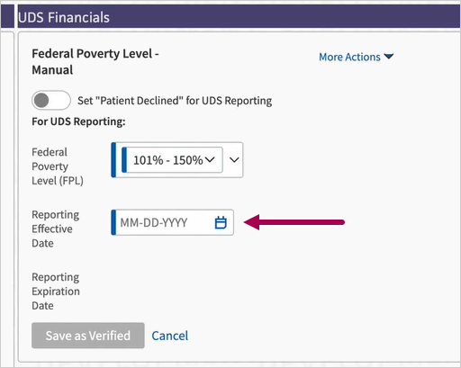The height and width of the screenshot is (368, 461).
Task: Click the Save as Verified button
Action: [x=88, y=336]
